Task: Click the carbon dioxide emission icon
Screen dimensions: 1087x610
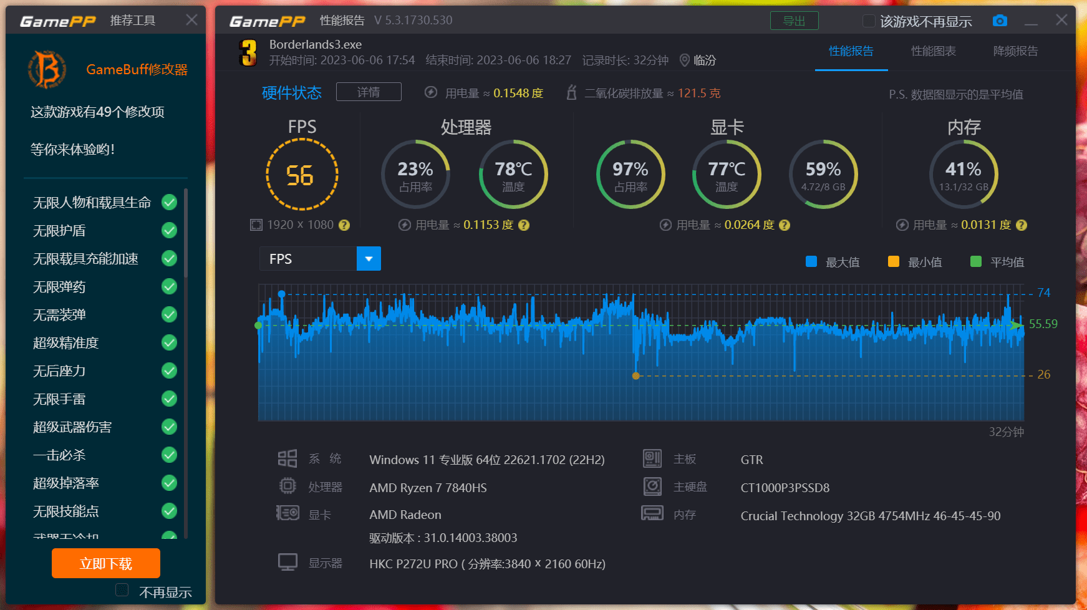Action: (571, 93)
